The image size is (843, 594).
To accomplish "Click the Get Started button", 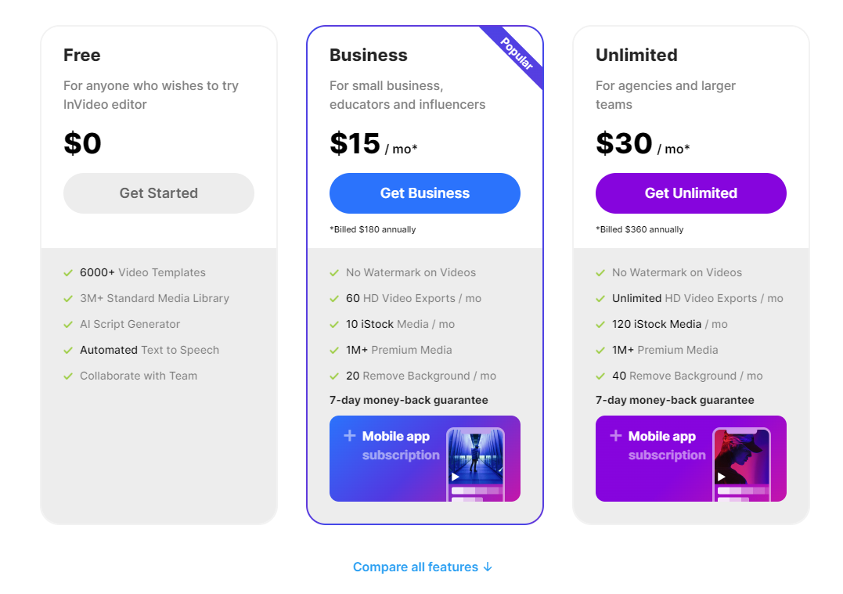I will 158,193.
